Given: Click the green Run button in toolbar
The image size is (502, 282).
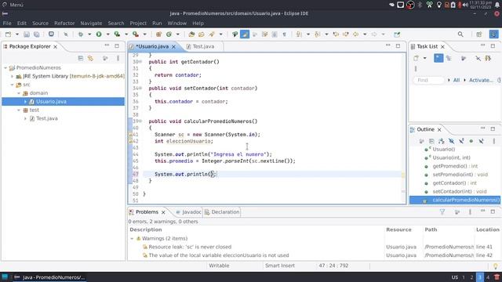Looking at the screenshot, I should 99,34.
